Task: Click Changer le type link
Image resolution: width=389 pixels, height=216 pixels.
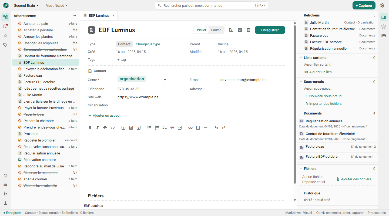Action: pyautogui.click(x=148, y=44)
